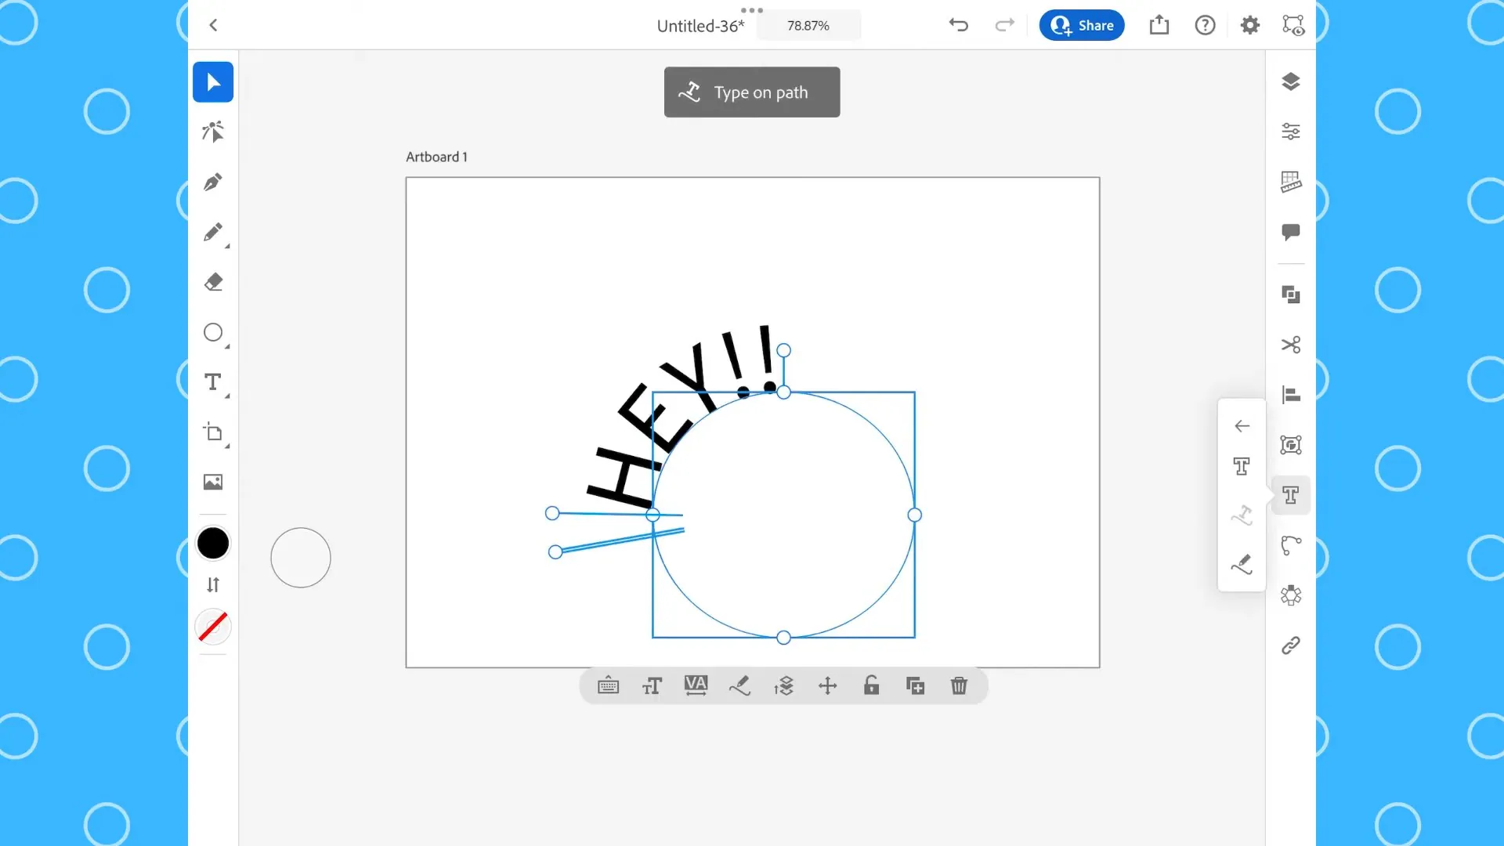Open the Share menu
1504x846 pixels.
[x=1083, y=25]
